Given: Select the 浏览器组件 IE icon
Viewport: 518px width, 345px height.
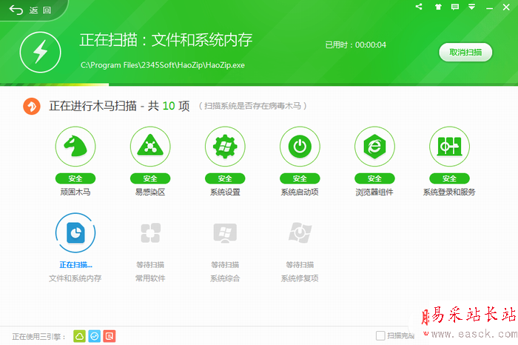Looking at the screenshot, I should coord(374,147).
